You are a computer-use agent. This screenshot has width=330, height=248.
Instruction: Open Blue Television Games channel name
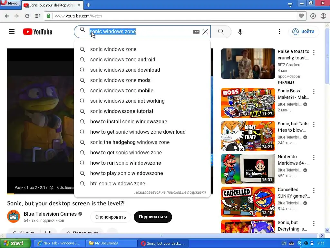(50, 214)
